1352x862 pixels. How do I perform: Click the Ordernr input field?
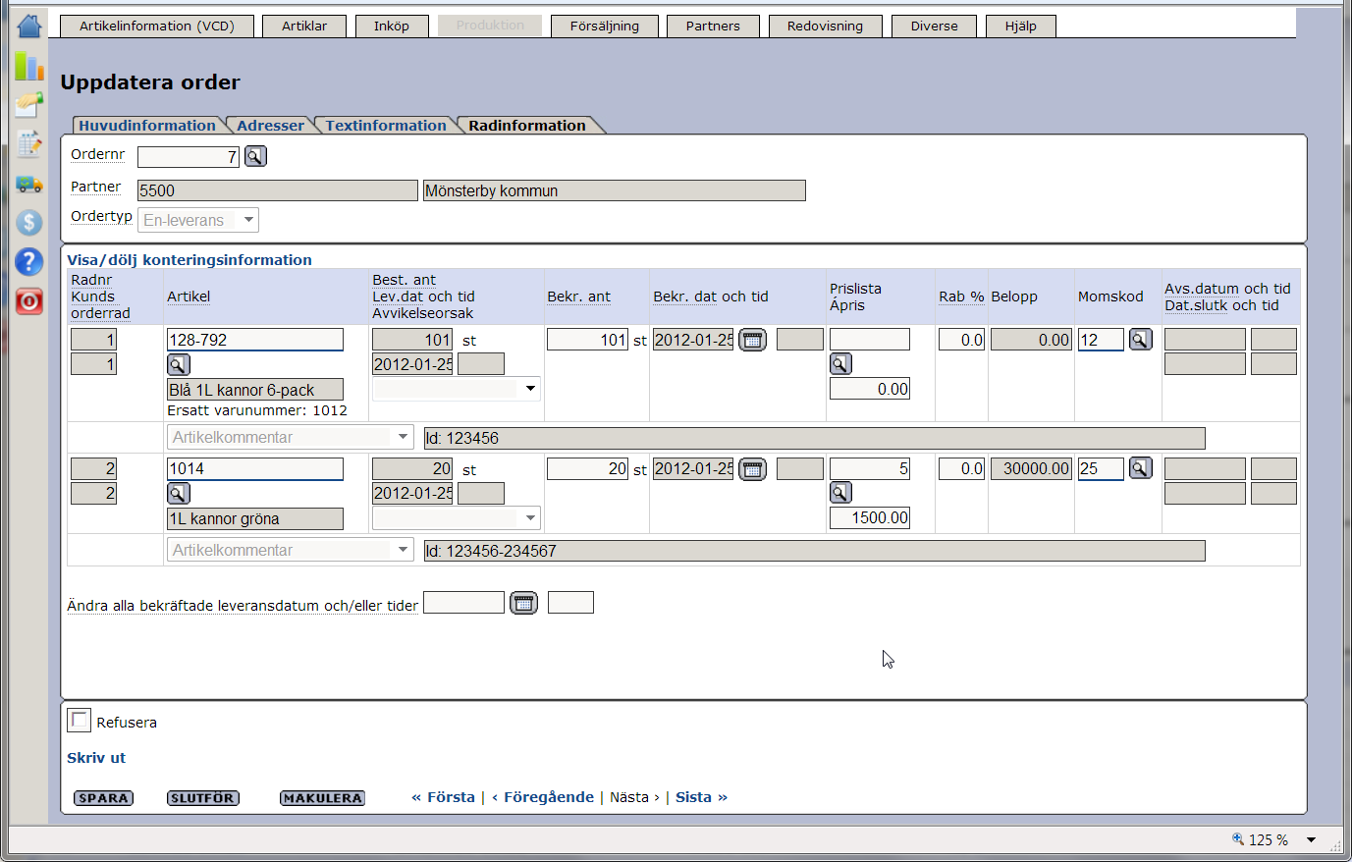coord(189,156)
